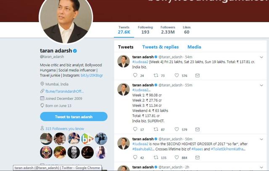The width and height of the screenshot is (269, 171).
Task: Open dropdown arrow on the 54m tweet
Action: pyautogui.click(x=261, y=57)
